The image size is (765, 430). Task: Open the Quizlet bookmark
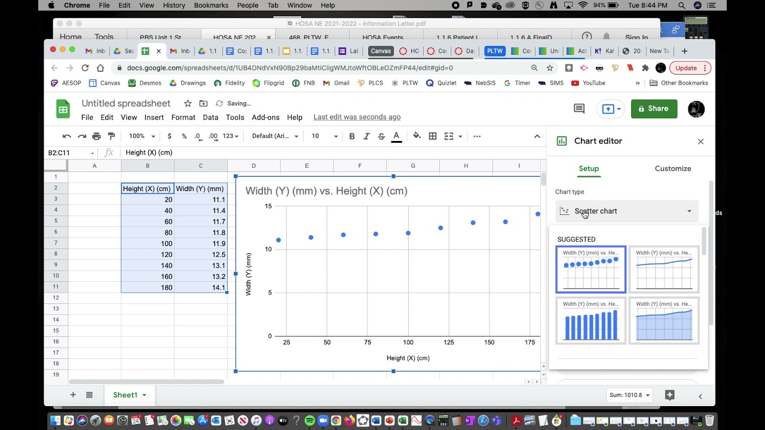point(441,83)
